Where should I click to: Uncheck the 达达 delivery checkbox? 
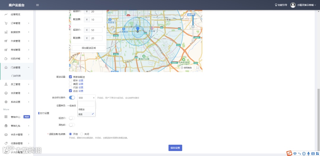coord(71,91)
